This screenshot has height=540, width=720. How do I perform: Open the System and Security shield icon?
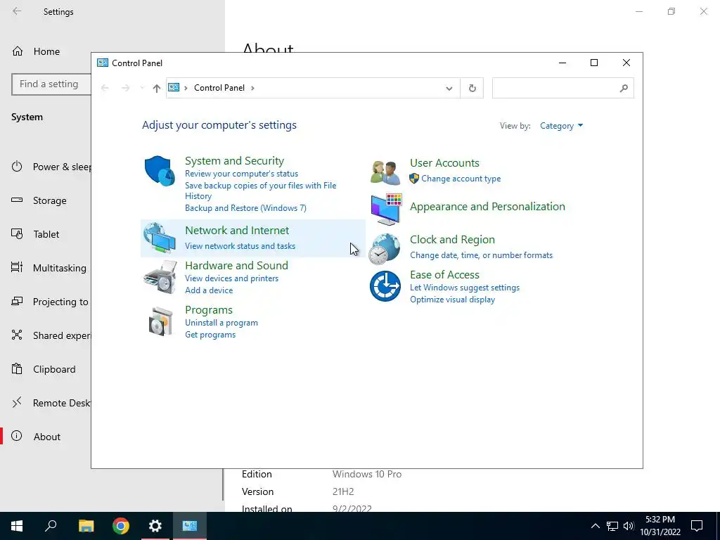coord(160,171)
